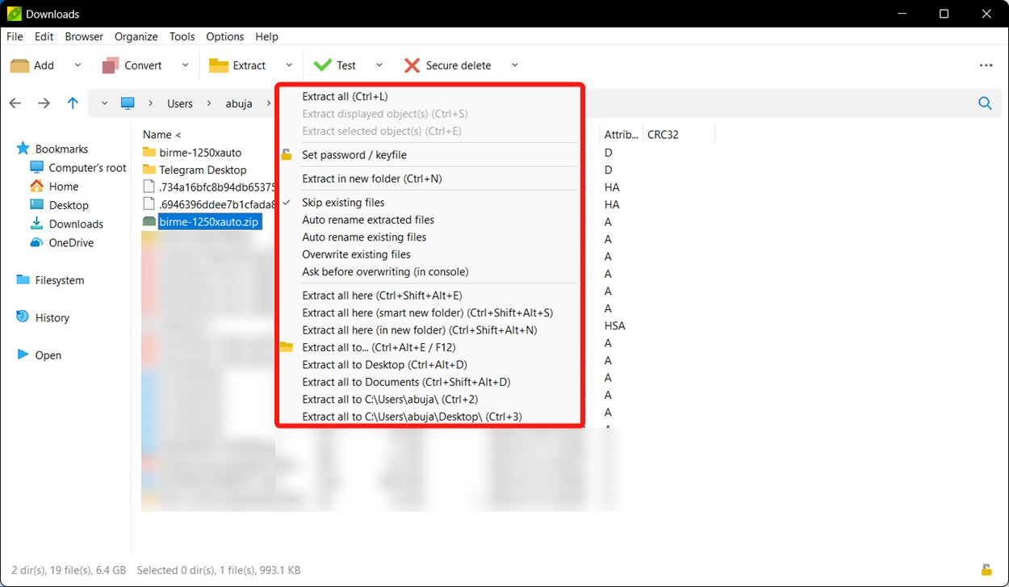This screenshot has height=587, width=1009.
Task: Select the birme-1250xauto.zip file
Action: tap(210, 222)
